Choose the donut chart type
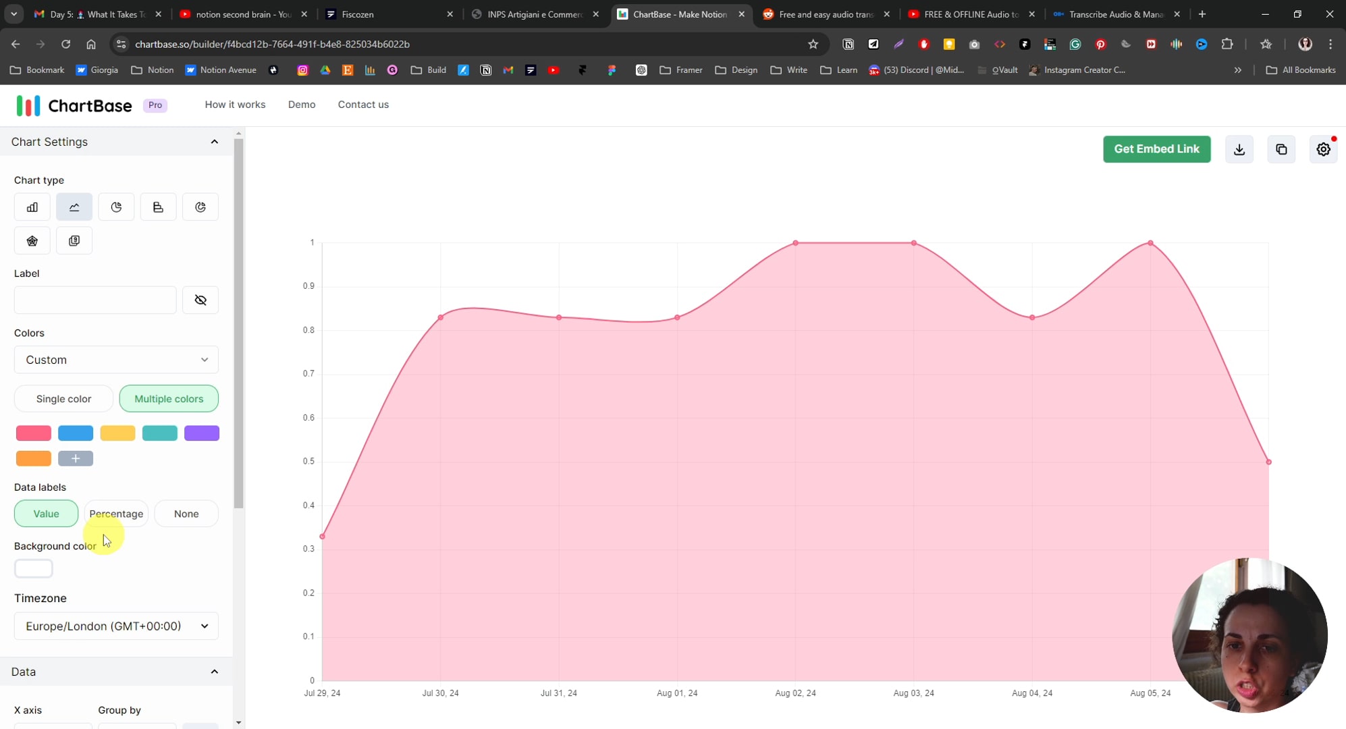 pyautogui.click(x=200, y=207)
